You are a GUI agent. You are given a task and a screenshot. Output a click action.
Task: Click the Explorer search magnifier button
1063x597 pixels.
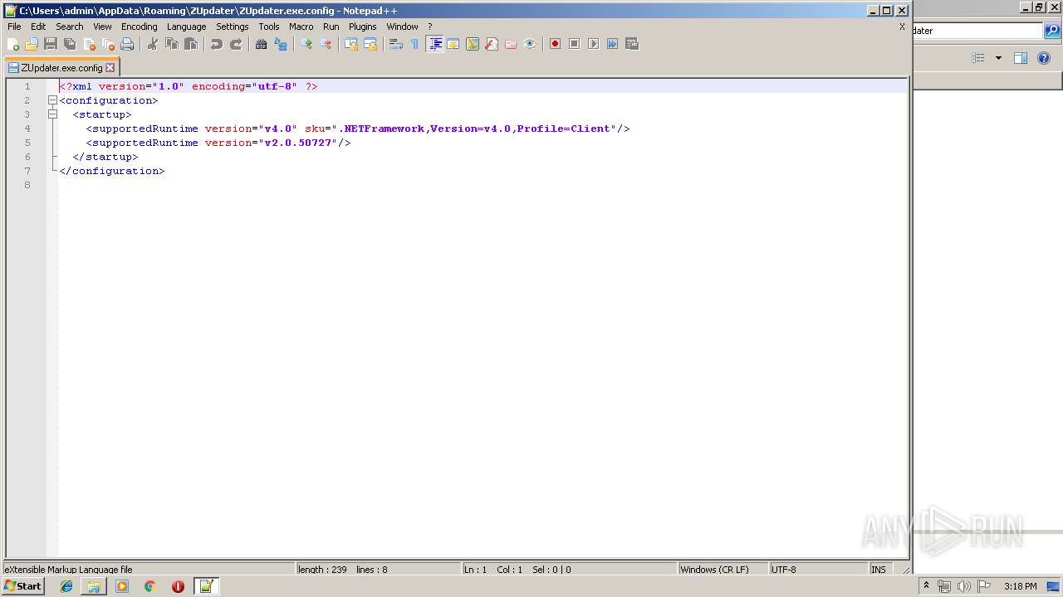(x=1052, y=31)
